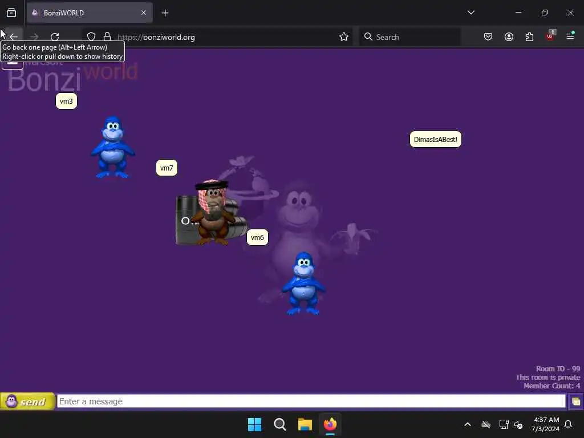Click the Firefox taskbar icon
The height and width of the screenshot is (438, 584).
pyautogui.click(x=330, y=424)
